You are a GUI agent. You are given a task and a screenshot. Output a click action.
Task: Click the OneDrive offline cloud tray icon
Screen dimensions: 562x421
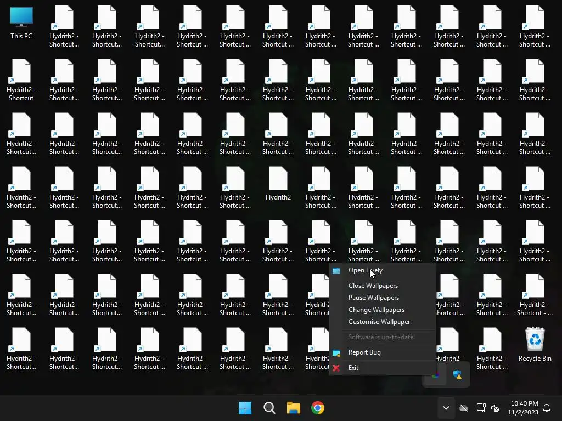pos(464,408)
